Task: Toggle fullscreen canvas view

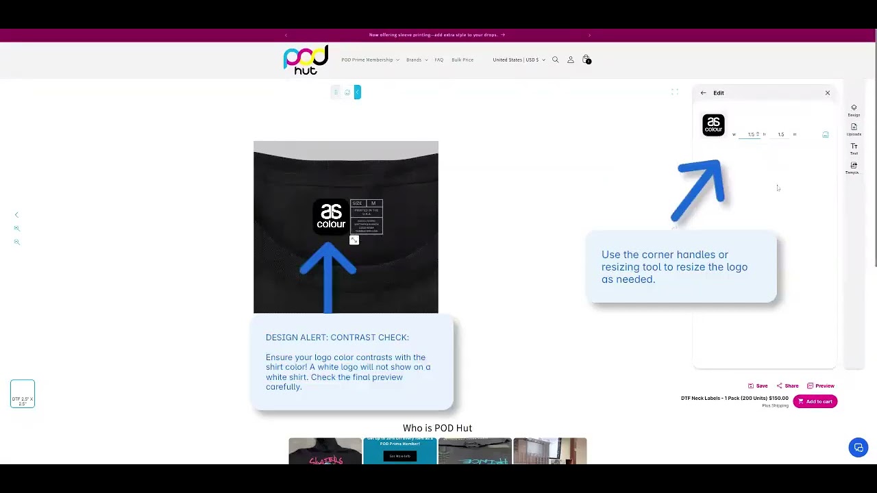Action: [675, 92]
